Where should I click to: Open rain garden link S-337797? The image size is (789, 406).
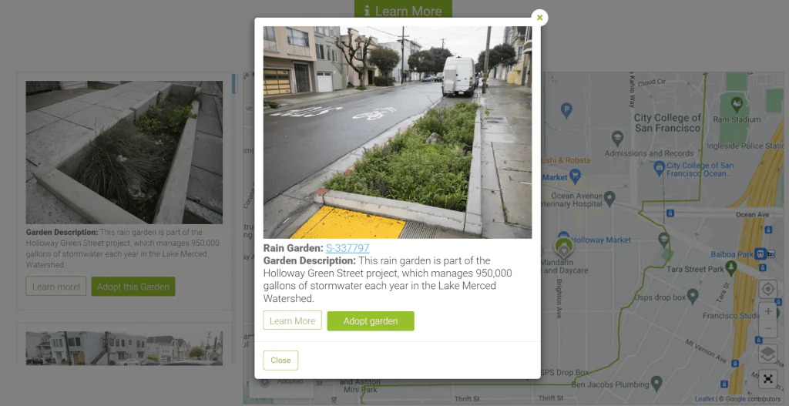coord(347,248)
